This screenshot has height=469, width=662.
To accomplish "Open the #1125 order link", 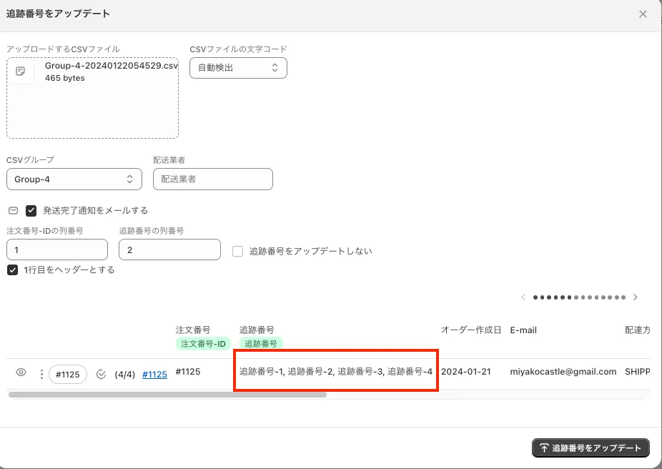I will pos(154,374).
